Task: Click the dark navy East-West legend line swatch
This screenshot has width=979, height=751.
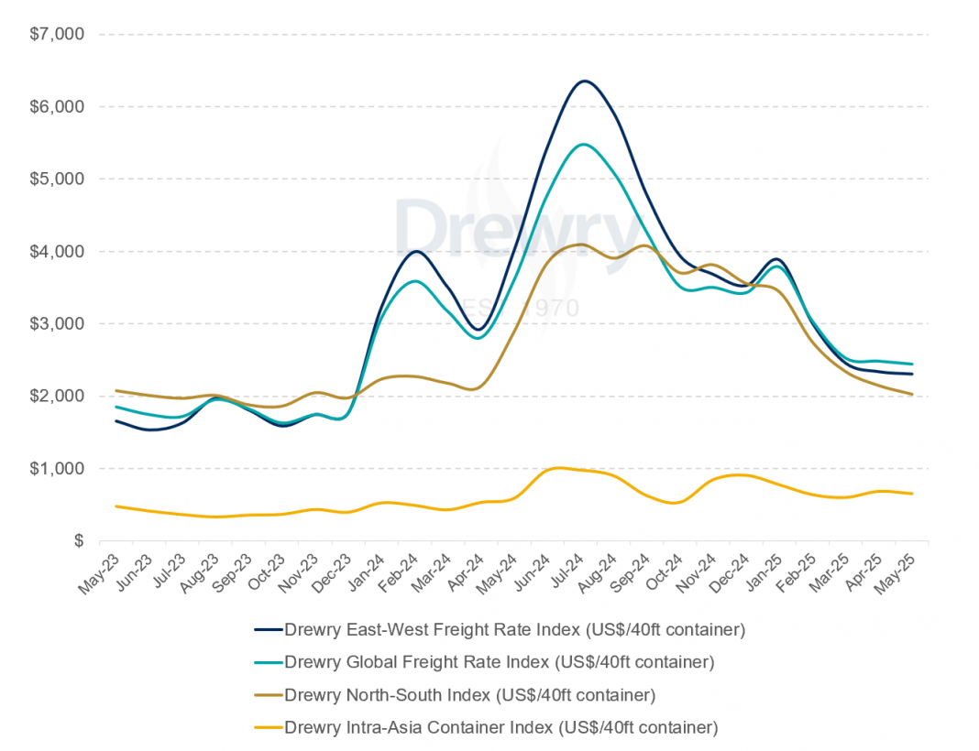Action: pyautogui.click(x=269, y=630)
